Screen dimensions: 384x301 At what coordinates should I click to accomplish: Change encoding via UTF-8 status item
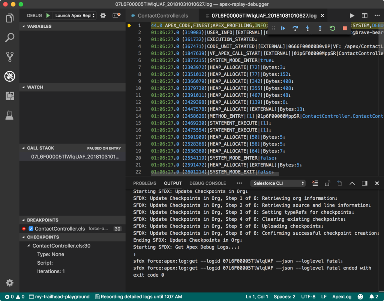click(308, 297)
